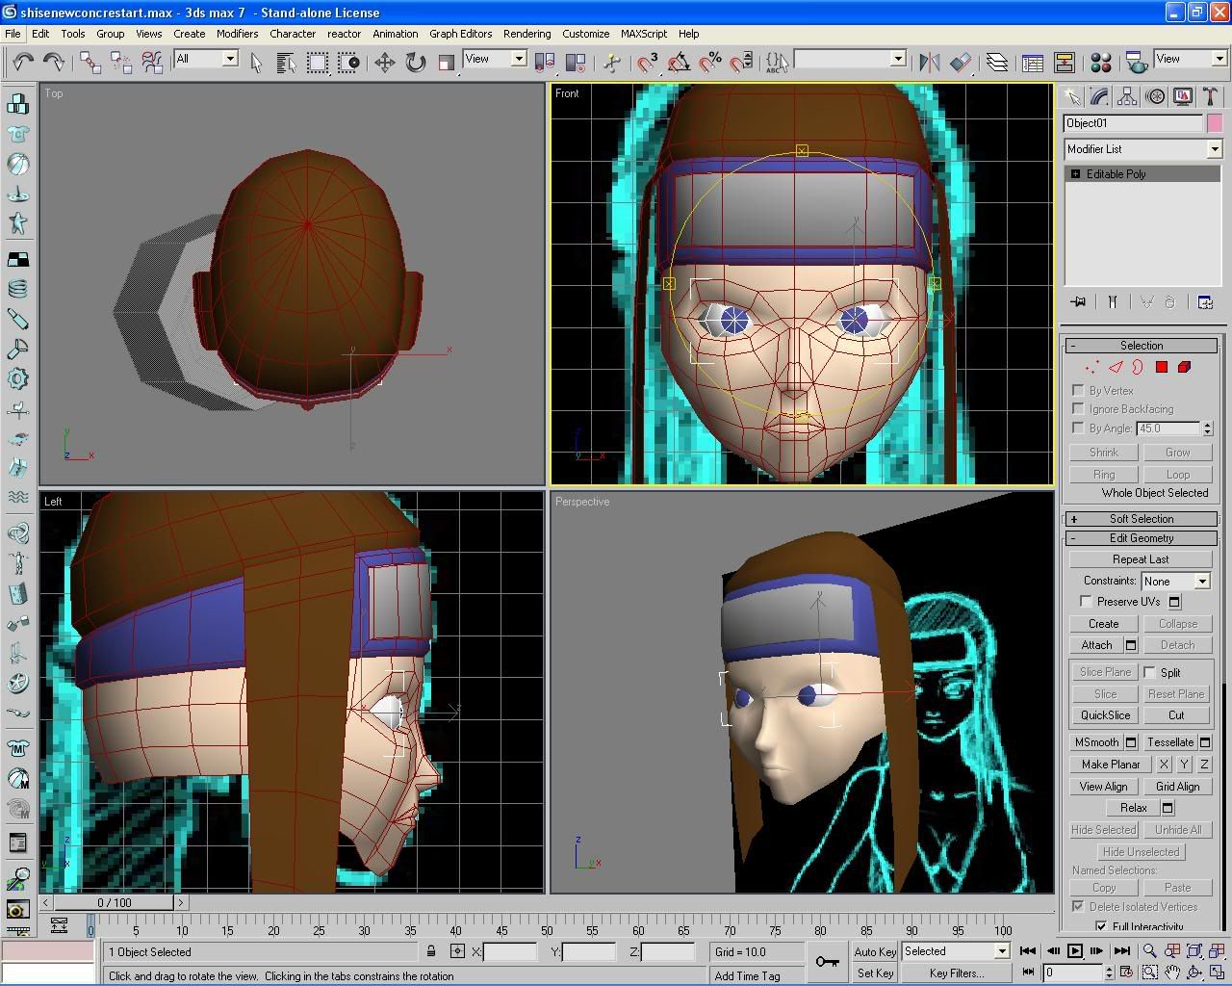Enable the By Vertex checkbox
Viewport: 1232px width, 986px height.
coord(1078,390)
